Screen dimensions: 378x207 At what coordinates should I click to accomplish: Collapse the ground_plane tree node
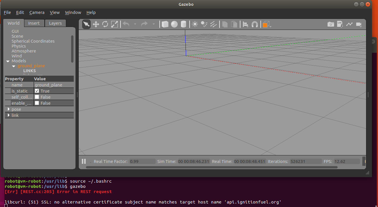(x=14, y=66)
